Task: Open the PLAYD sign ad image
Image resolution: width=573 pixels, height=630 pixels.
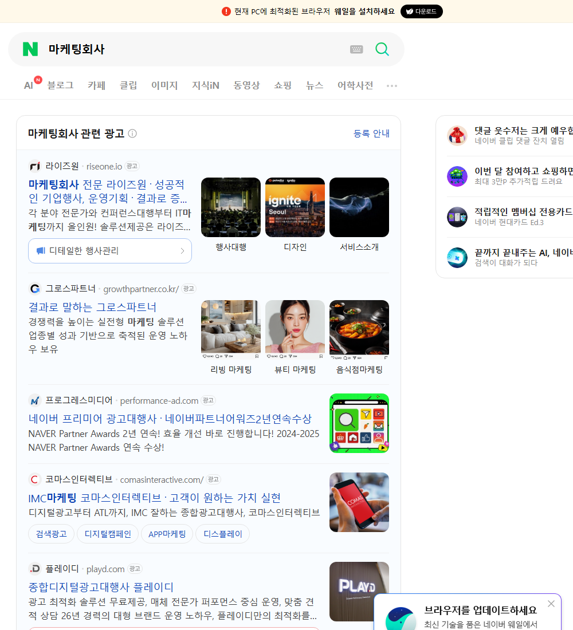Action: [x=359, y=592]
